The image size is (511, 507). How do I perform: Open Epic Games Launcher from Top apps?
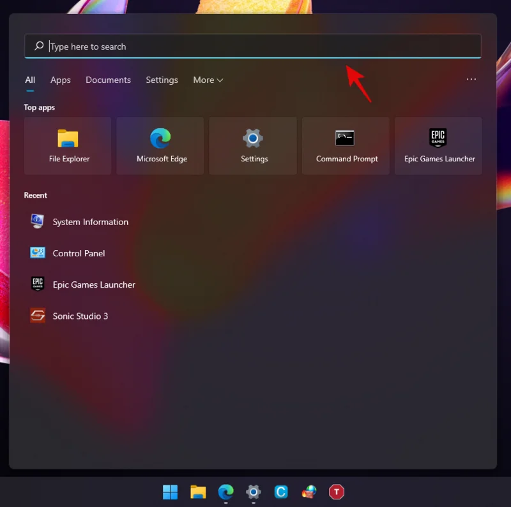(438, 145)
